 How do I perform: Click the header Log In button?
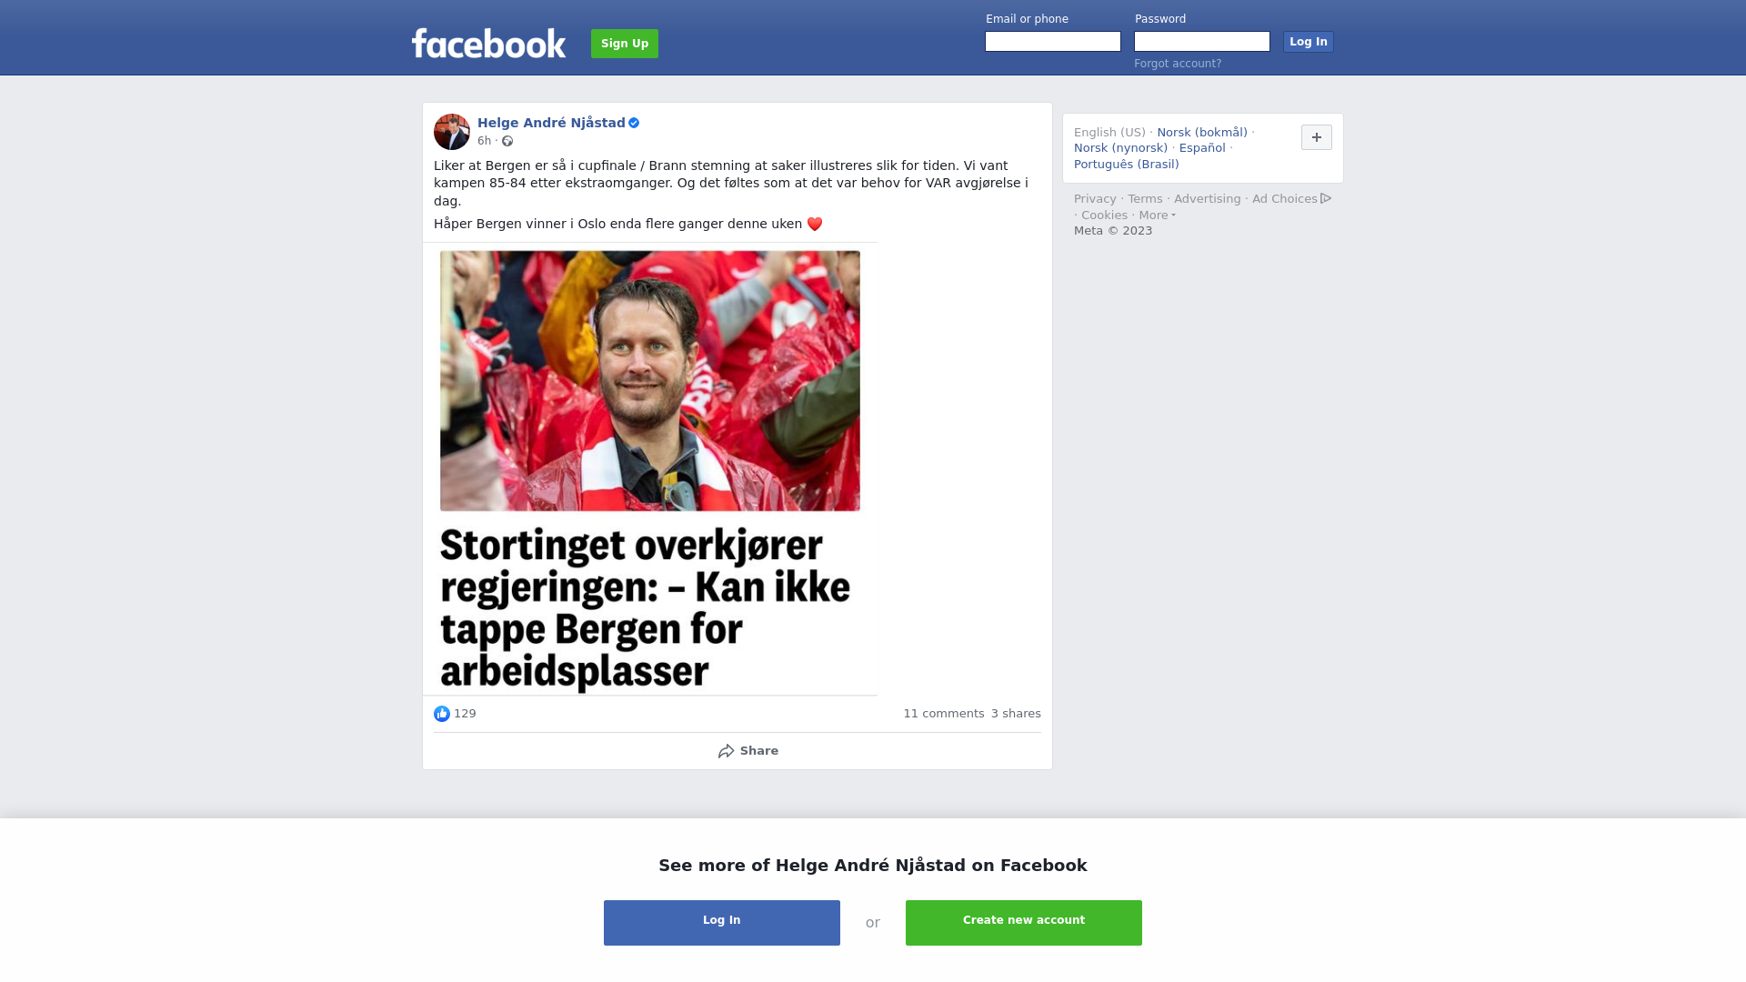coord(1309,42)
